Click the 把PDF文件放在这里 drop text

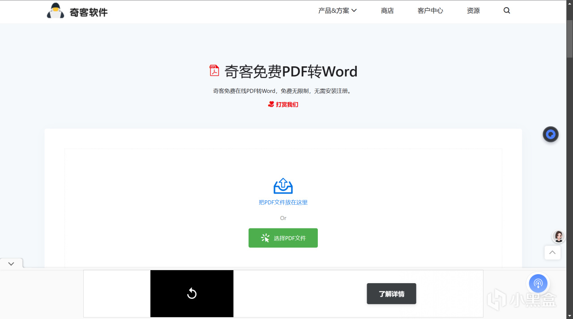[283, 203]
